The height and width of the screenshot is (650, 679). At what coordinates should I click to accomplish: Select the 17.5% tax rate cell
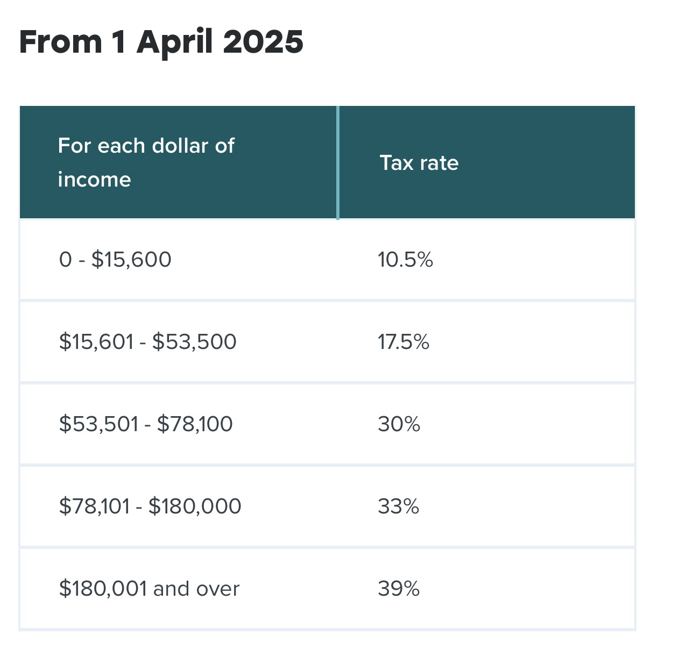[x=404, y=342]
